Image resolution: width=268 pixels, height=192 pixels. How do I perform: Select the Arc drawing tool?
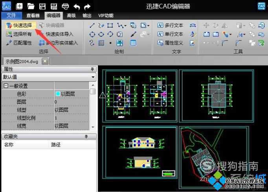point(110,34)
